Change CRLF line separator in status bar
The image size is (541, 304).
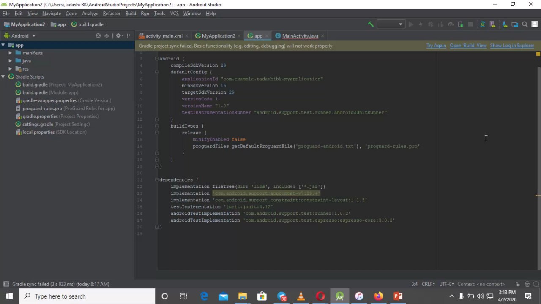coord(428,284)
